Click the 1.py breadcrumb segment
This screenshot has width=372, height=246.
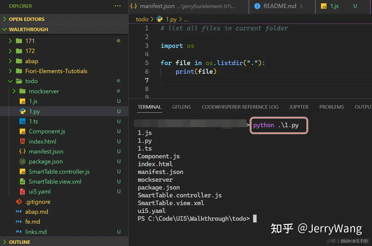171,19
